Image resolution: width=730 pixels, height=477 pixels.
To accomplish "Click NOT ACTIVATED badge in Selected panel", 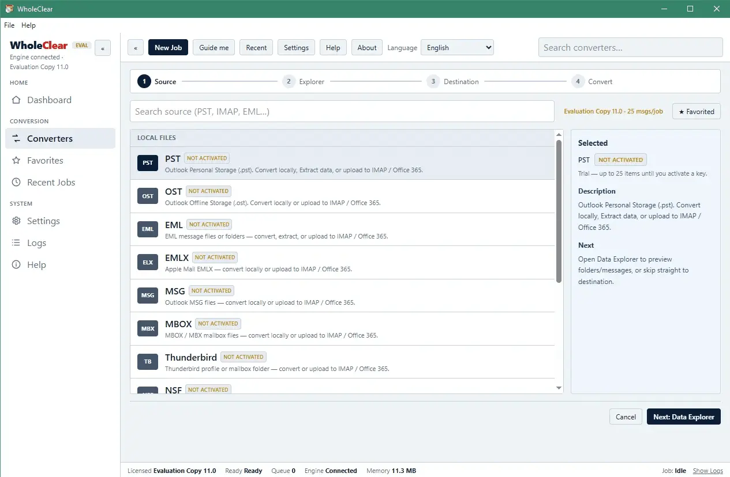I will click(620, 160).
